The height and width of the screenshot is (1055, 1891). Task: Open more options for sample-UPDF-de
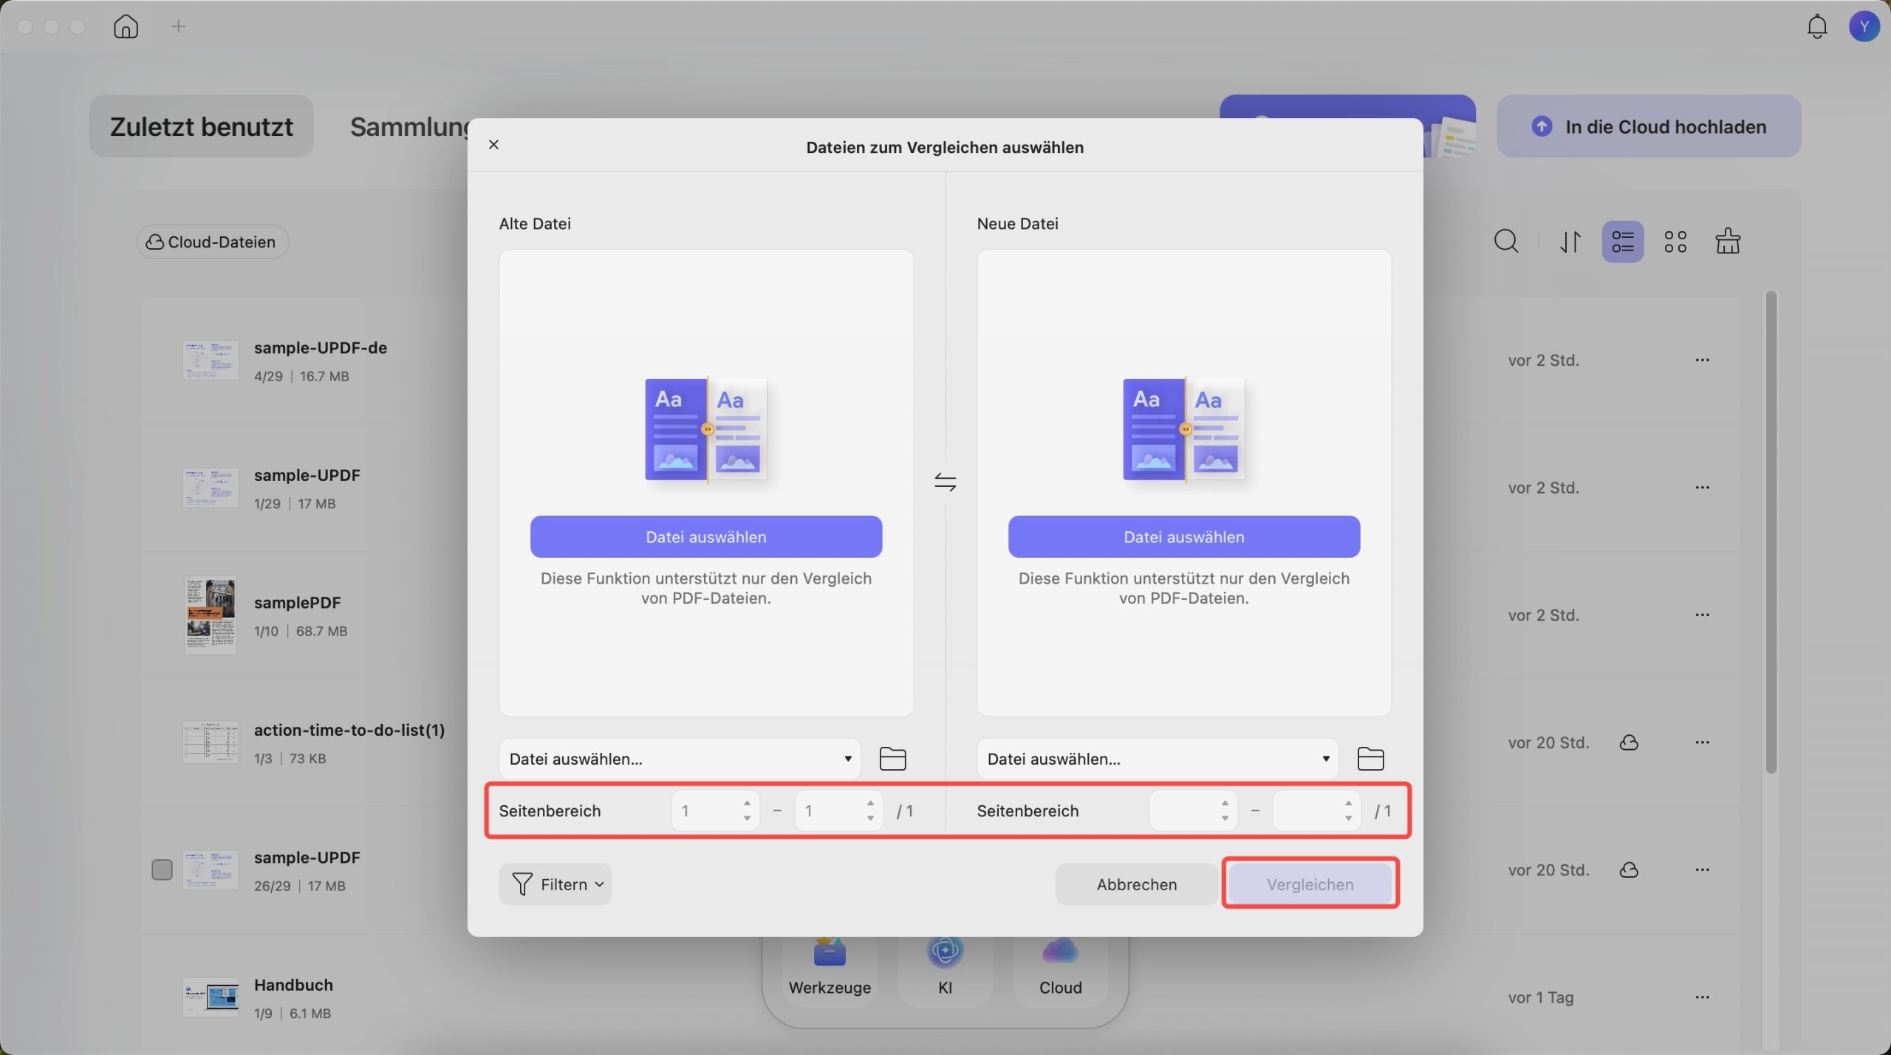pos(1702,361)
